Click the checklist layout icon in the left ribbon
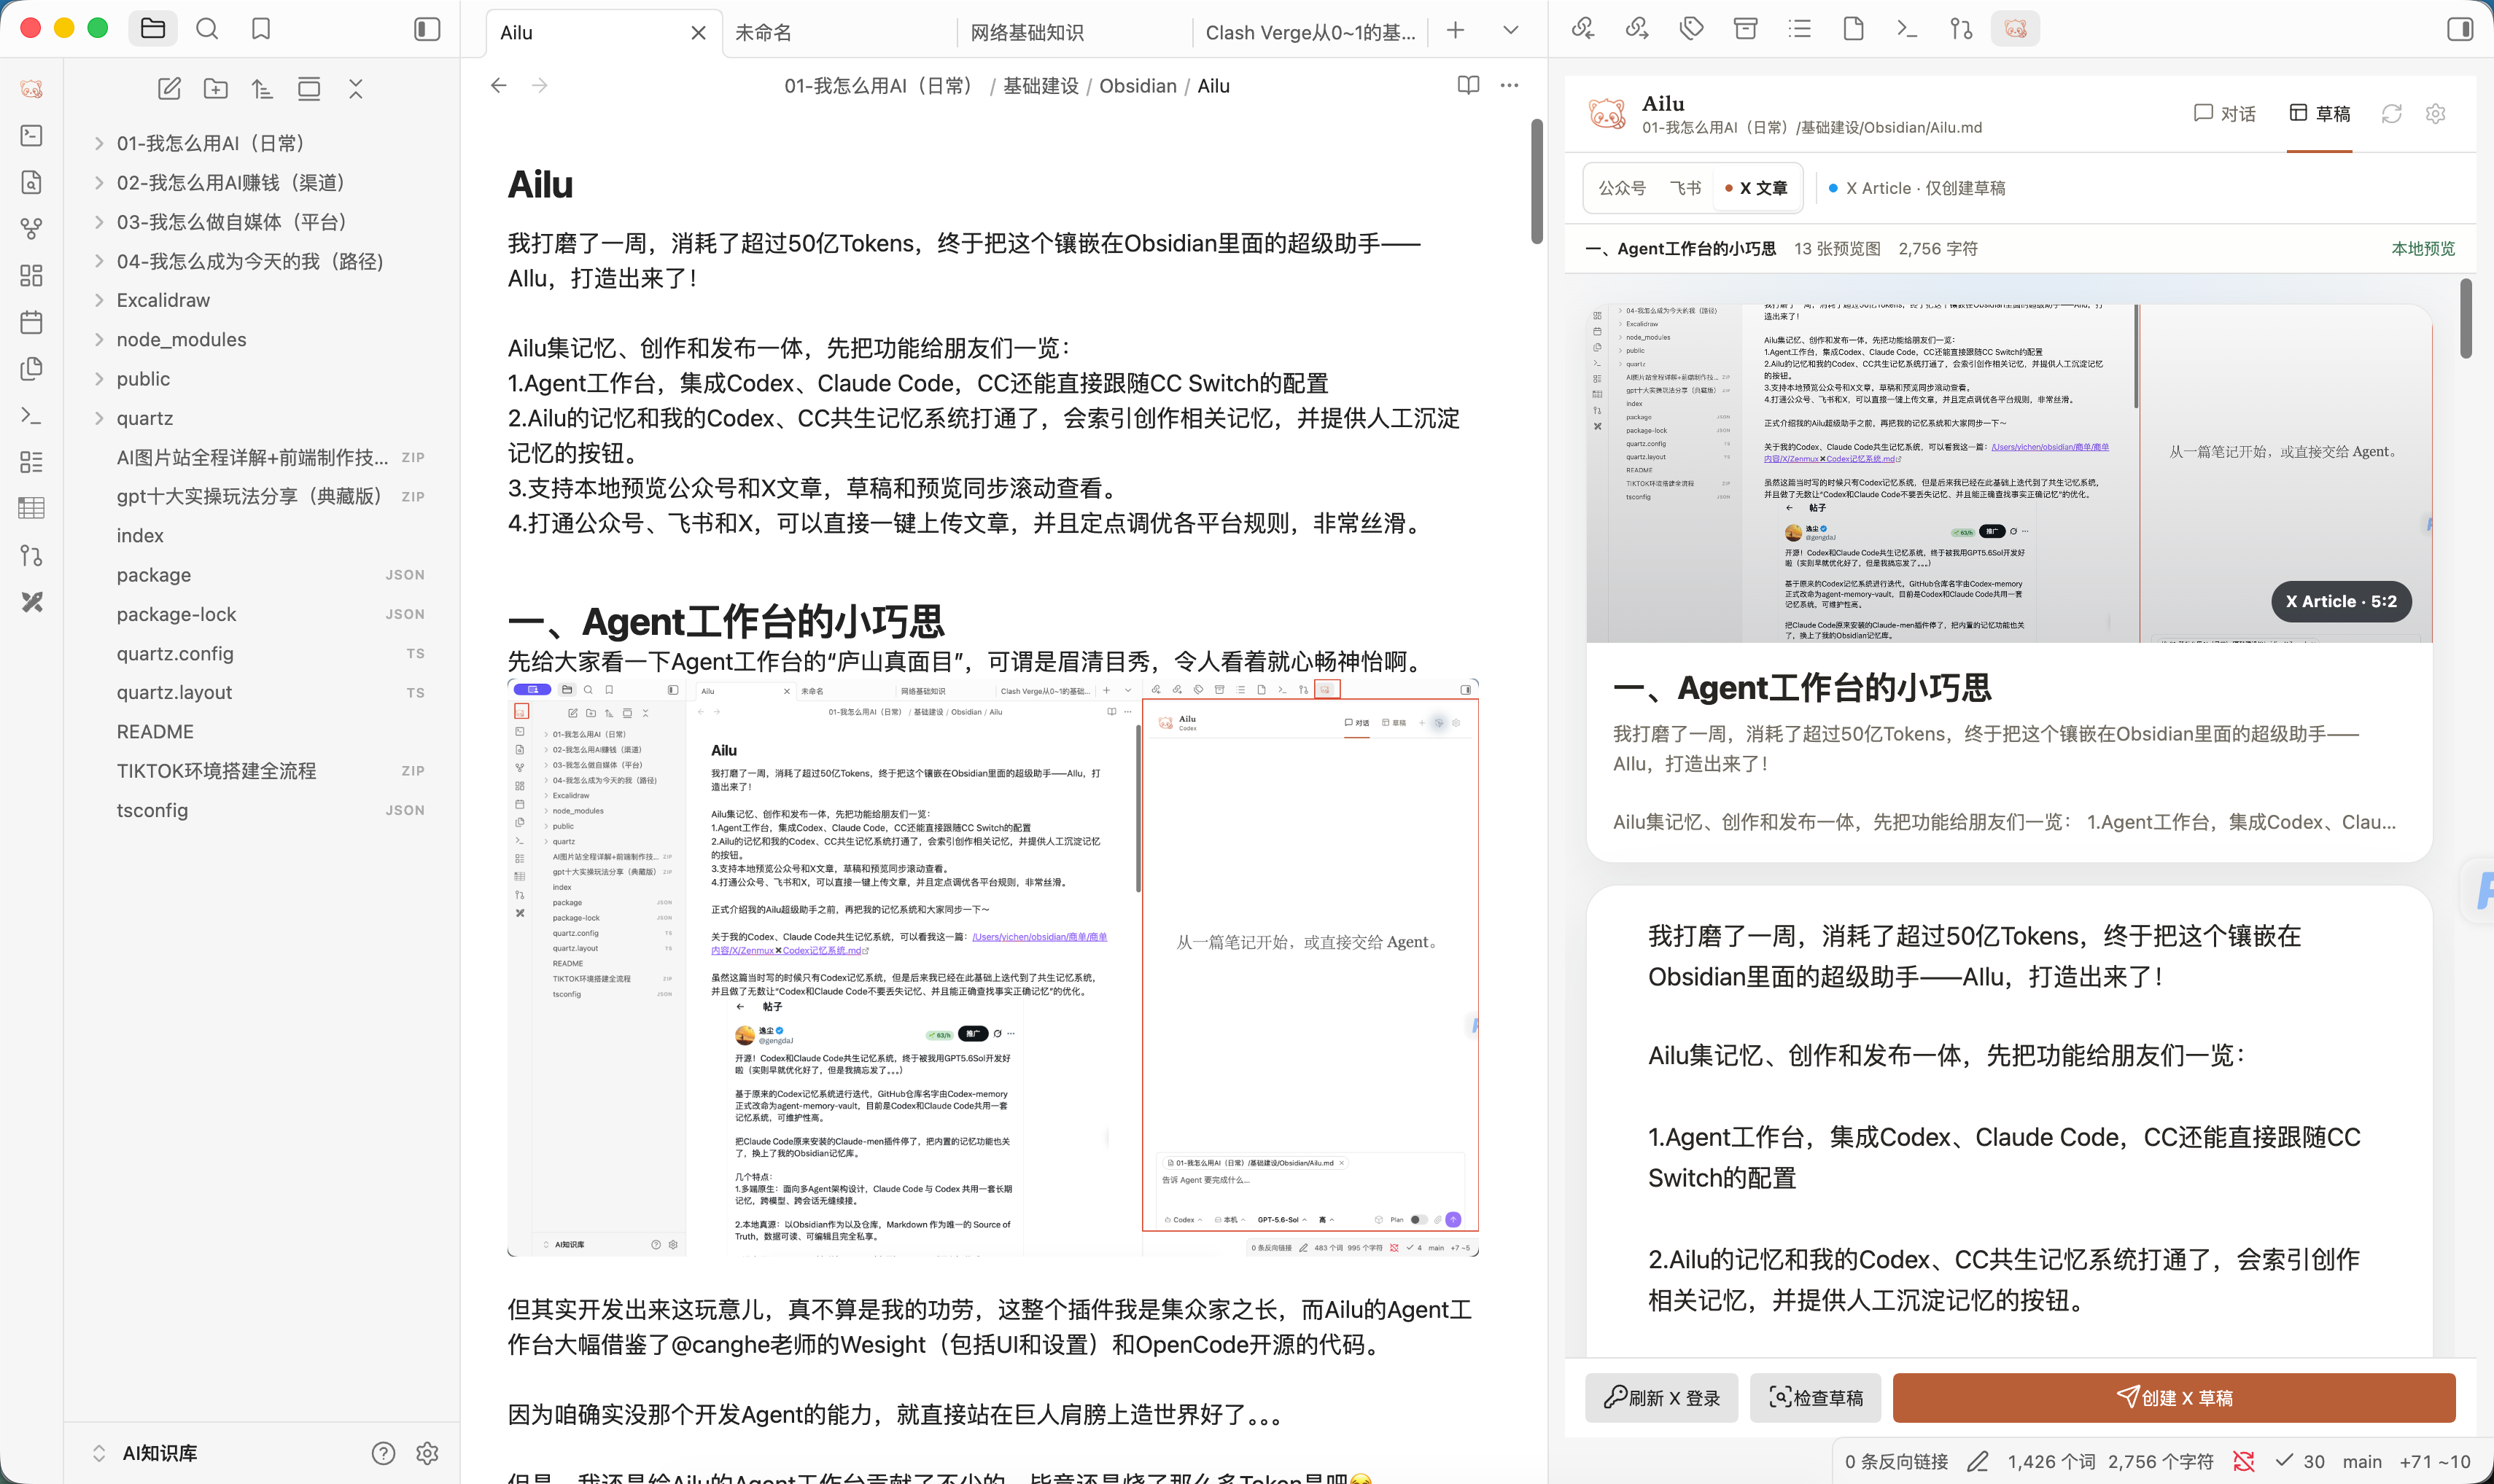Image resolution: width=2494 pixels, height=1484 pixels. click(x=32, y=462)
